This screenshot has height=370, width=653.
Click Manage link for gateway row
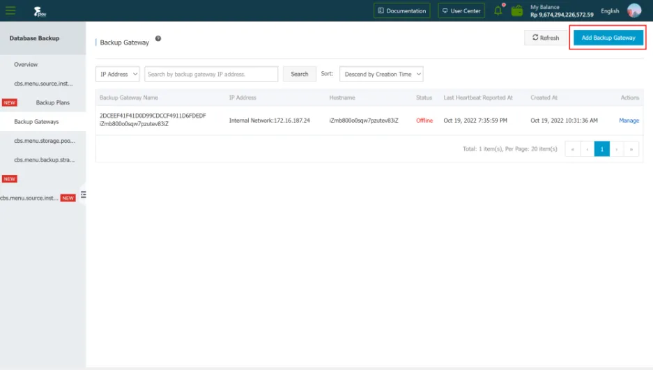[629, 121]
